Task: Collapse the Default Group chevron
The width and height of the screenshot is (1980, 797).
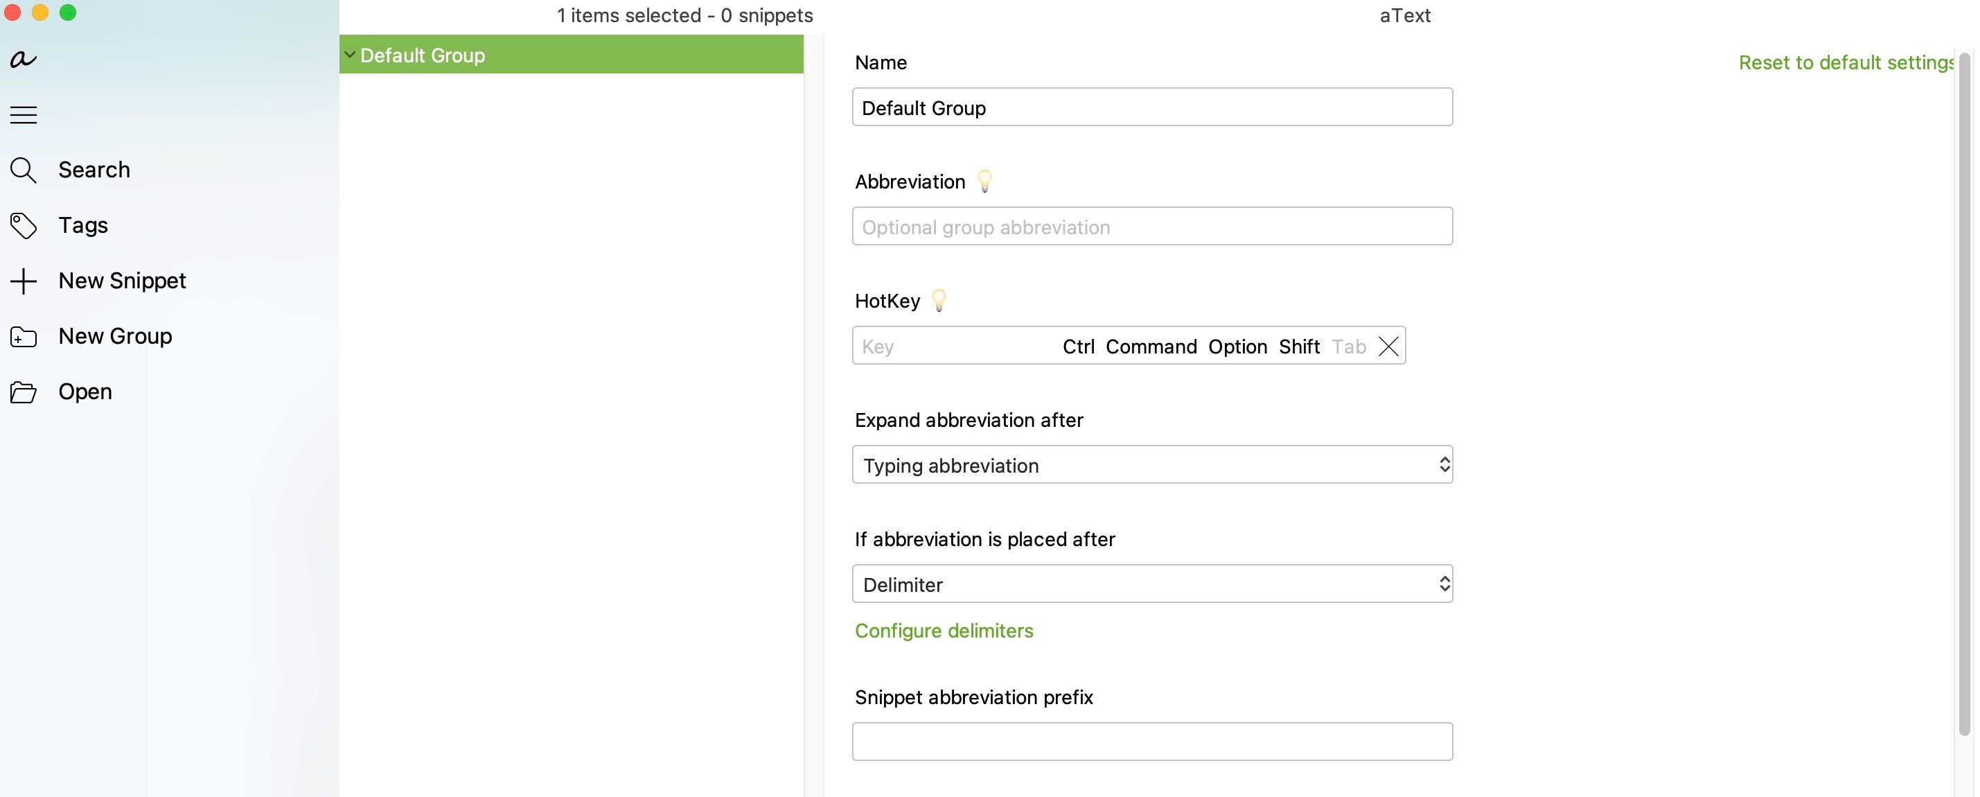Action: tap(350, 55)
